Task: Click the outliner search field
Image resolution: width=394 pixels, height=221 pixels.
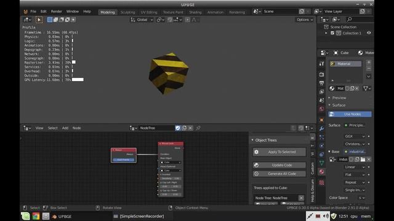Action: [360, 20]
